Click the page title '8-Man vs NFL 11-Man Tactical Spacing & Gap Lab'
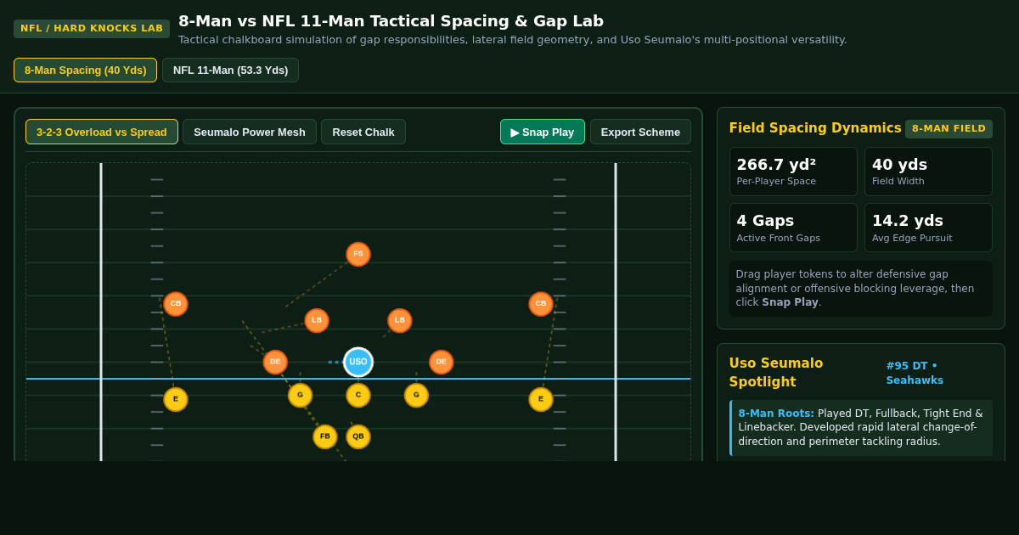1019x535 pixels. click(x=391, y=20)
